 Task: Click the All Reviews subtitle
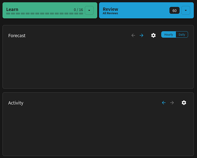110,13
